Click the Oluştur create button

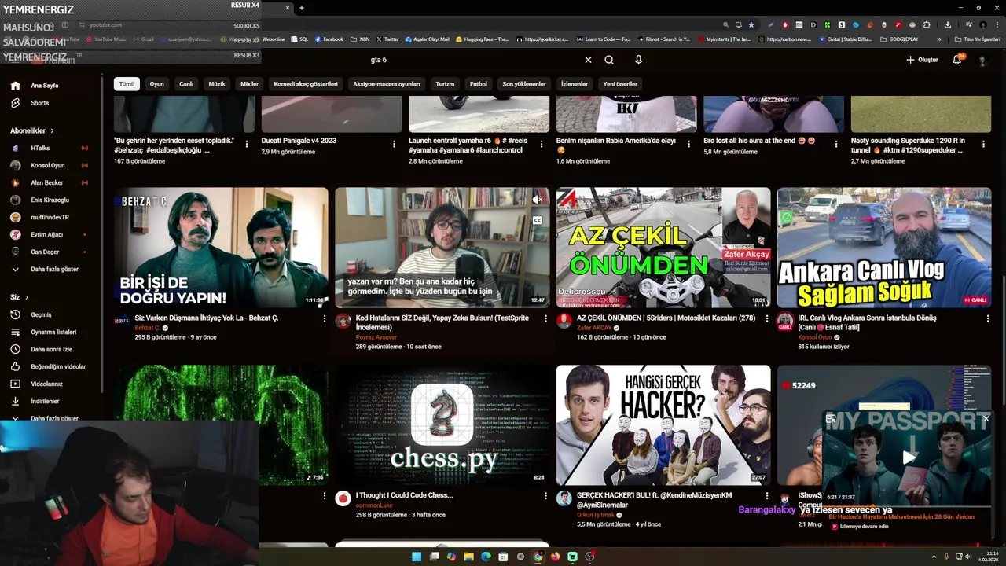coord(922,60)
